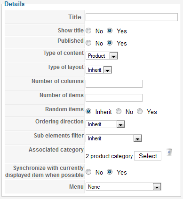Click the Select button for associated category

point(148,156)
